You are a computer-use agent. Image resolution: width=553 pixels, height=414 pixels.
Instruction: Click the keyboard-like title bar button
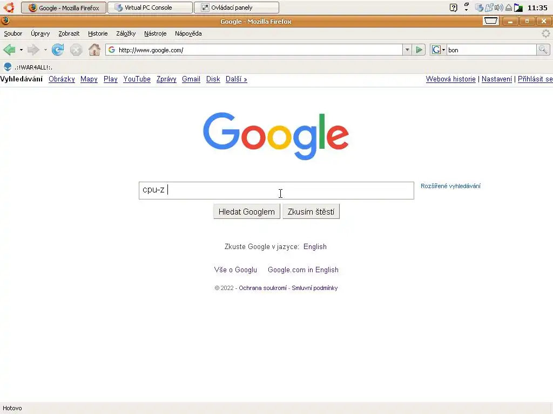490,21
